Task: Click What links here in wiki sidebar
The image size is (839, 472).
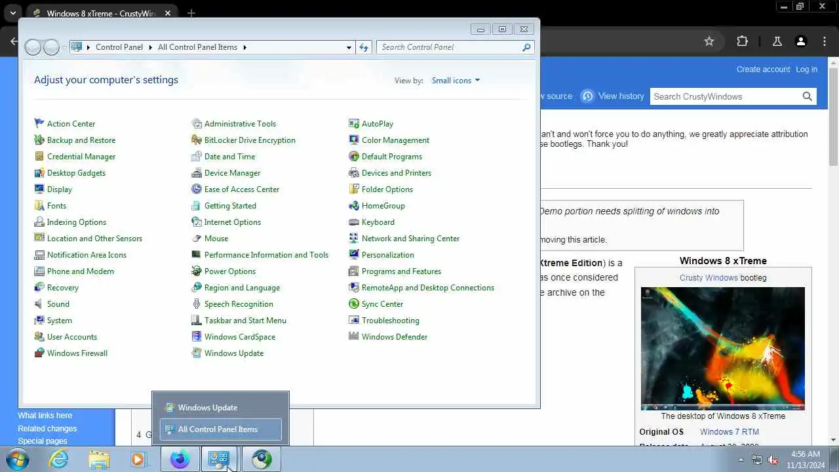Action: coord(45,416)
